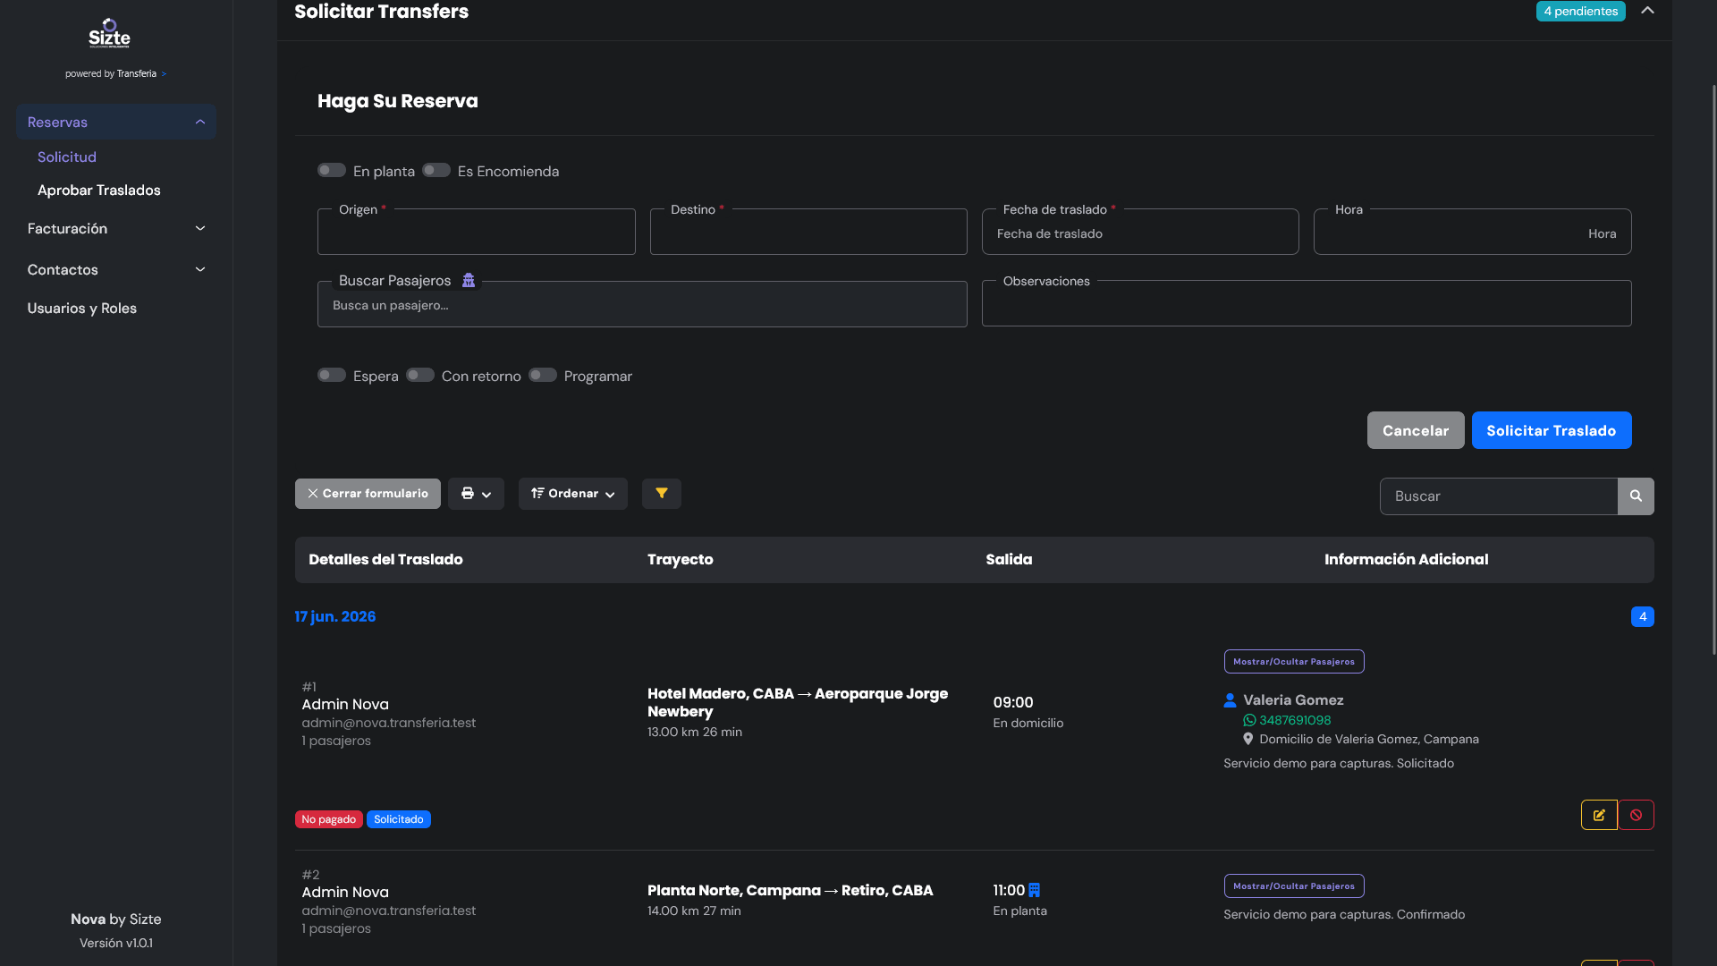Expand the Facturación menu section
The height and width of the screenshot is (966, 1717).
[x=116, y=229]
